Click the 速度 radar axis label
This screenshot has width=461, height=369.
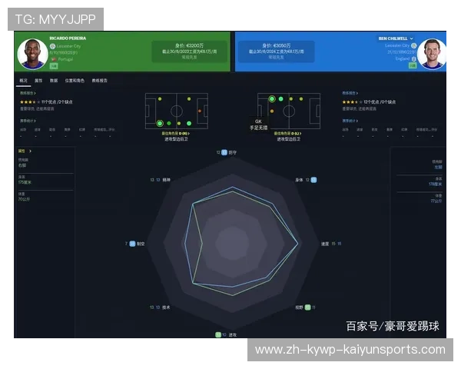tap(325, 244)
